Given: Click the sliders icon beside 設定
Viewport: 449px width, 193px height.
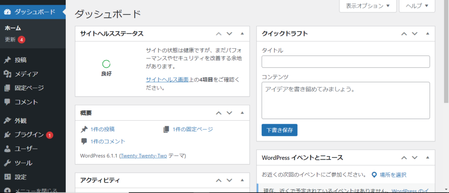Looking at the screenshot, I should [7, 177].
